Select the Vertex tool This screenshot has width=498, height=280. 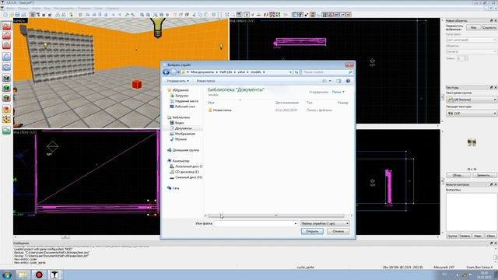pyautogui.click(x=6, y=119)
